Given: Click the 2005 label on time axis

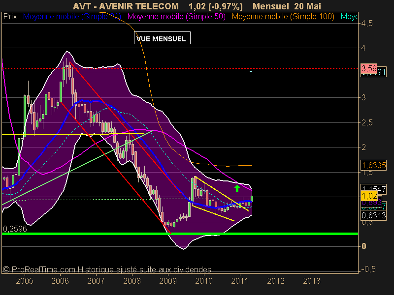Looking at the screenshot, I should click(x=24, y=281).
